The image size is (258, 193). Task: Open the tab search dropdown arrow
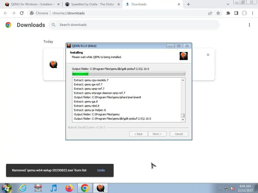pos(228,4)
